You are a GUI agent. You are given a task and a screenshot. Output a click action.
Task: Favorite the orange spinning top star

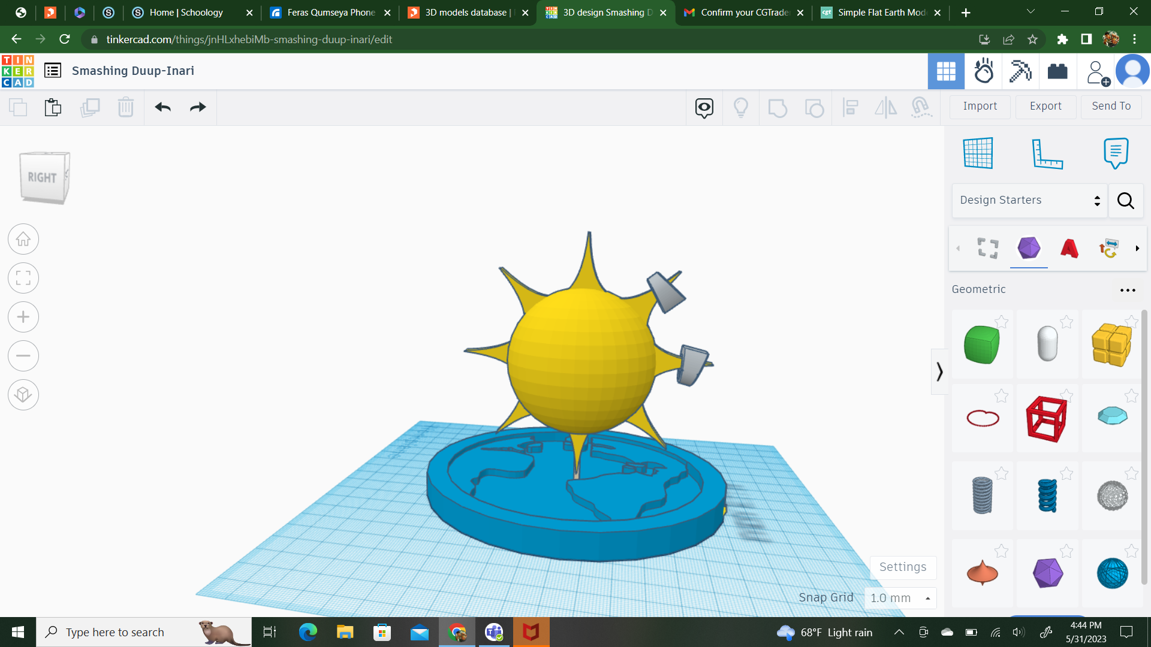click(1001, 551)
